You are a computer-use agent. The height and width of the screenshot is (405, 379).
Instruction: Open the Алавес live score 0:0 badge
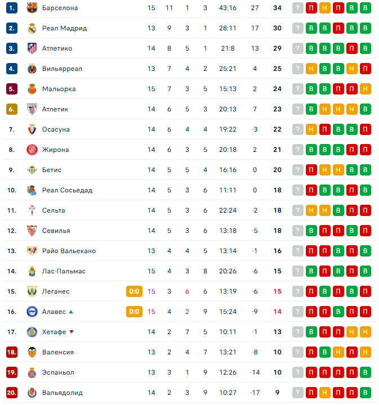(x=134, y=312)
